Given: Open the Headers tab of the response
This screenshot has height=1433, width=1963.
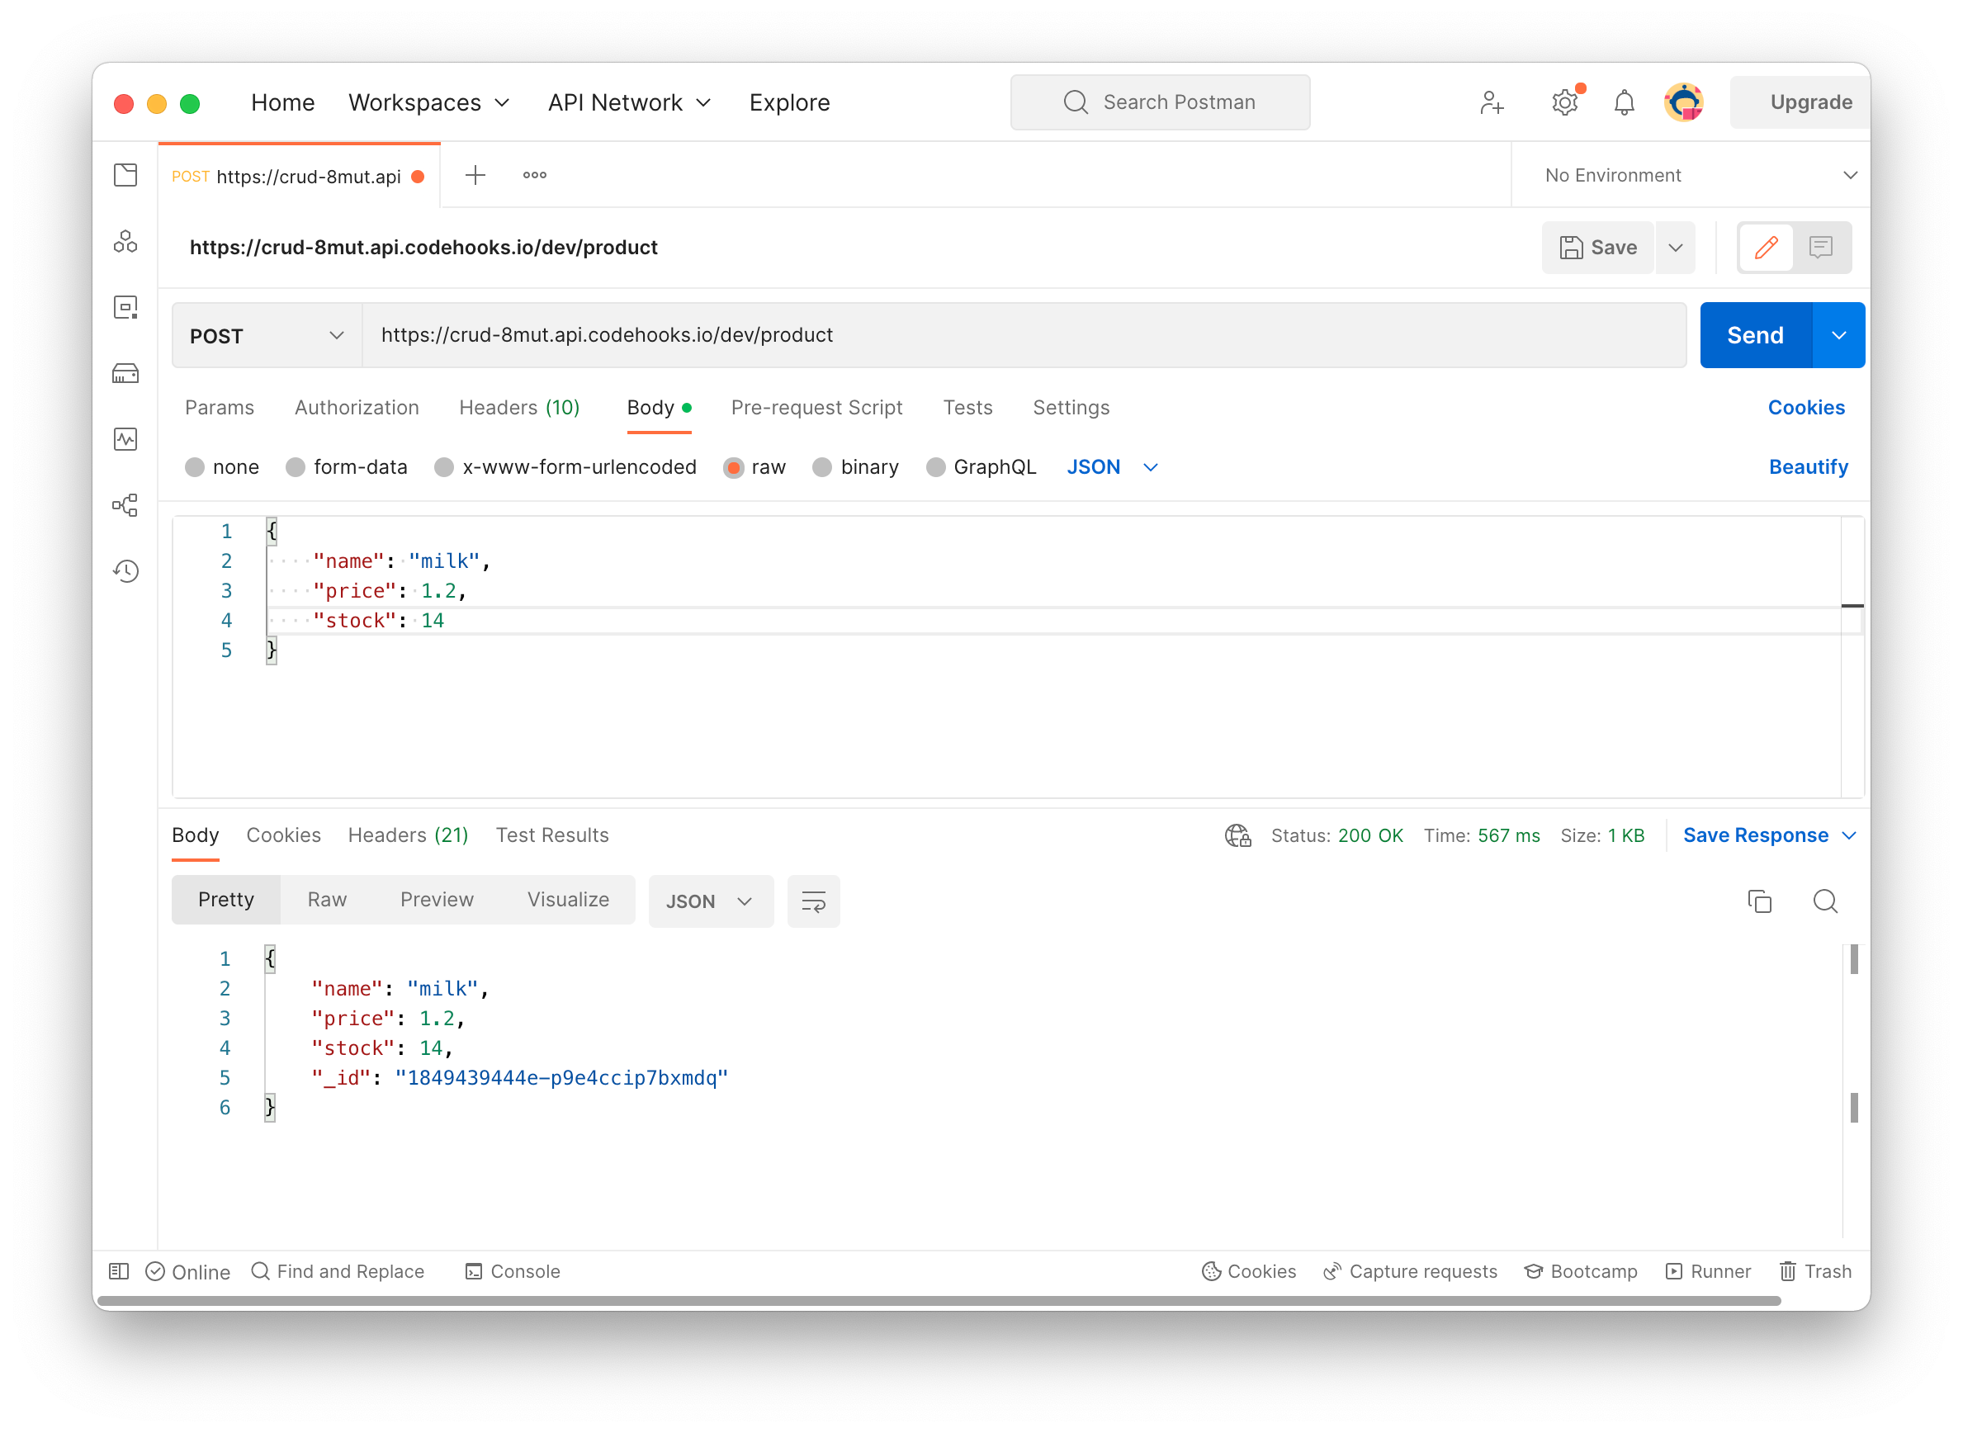Looking at the screenshot, I should pos(408,835).
